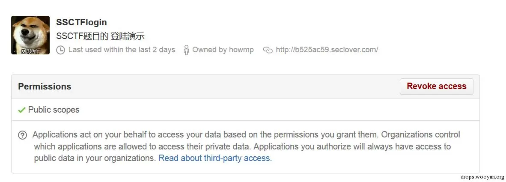Viewport: 506px width, 182px height.
Task: Open the Owned by howmp owner text
Action: (x=223, y=50)
